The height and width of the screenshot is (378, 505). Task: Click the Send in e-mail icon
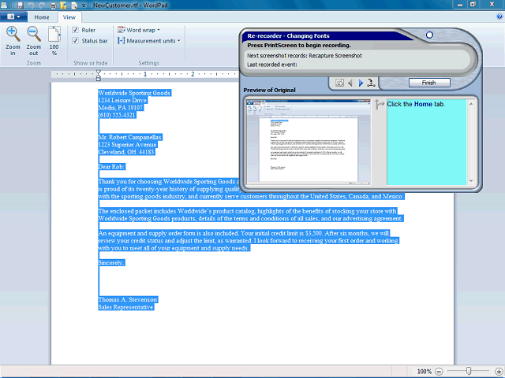(63, 6)
